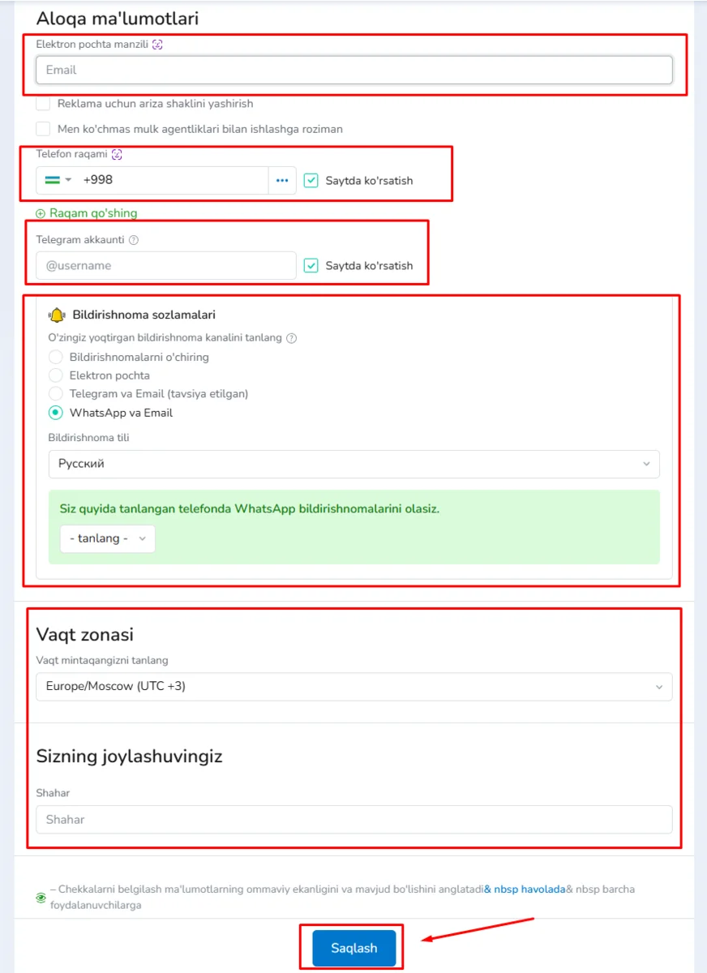Click the Uzbekistan flag country selector

click(58, 181)
